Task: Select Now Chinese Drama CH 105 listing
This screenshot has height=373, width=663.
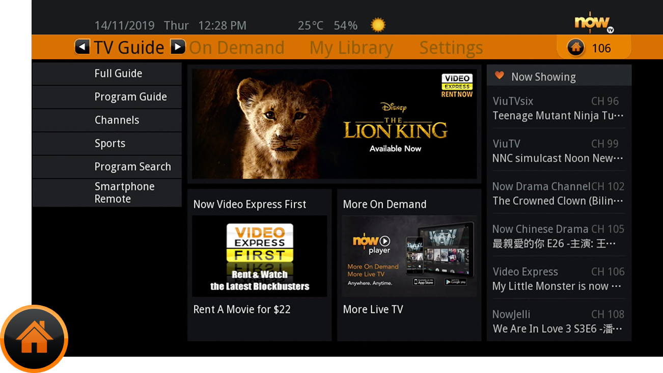Action: point(559,236)
